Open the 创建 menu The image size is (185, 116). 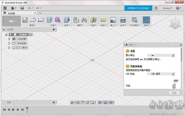53,25
